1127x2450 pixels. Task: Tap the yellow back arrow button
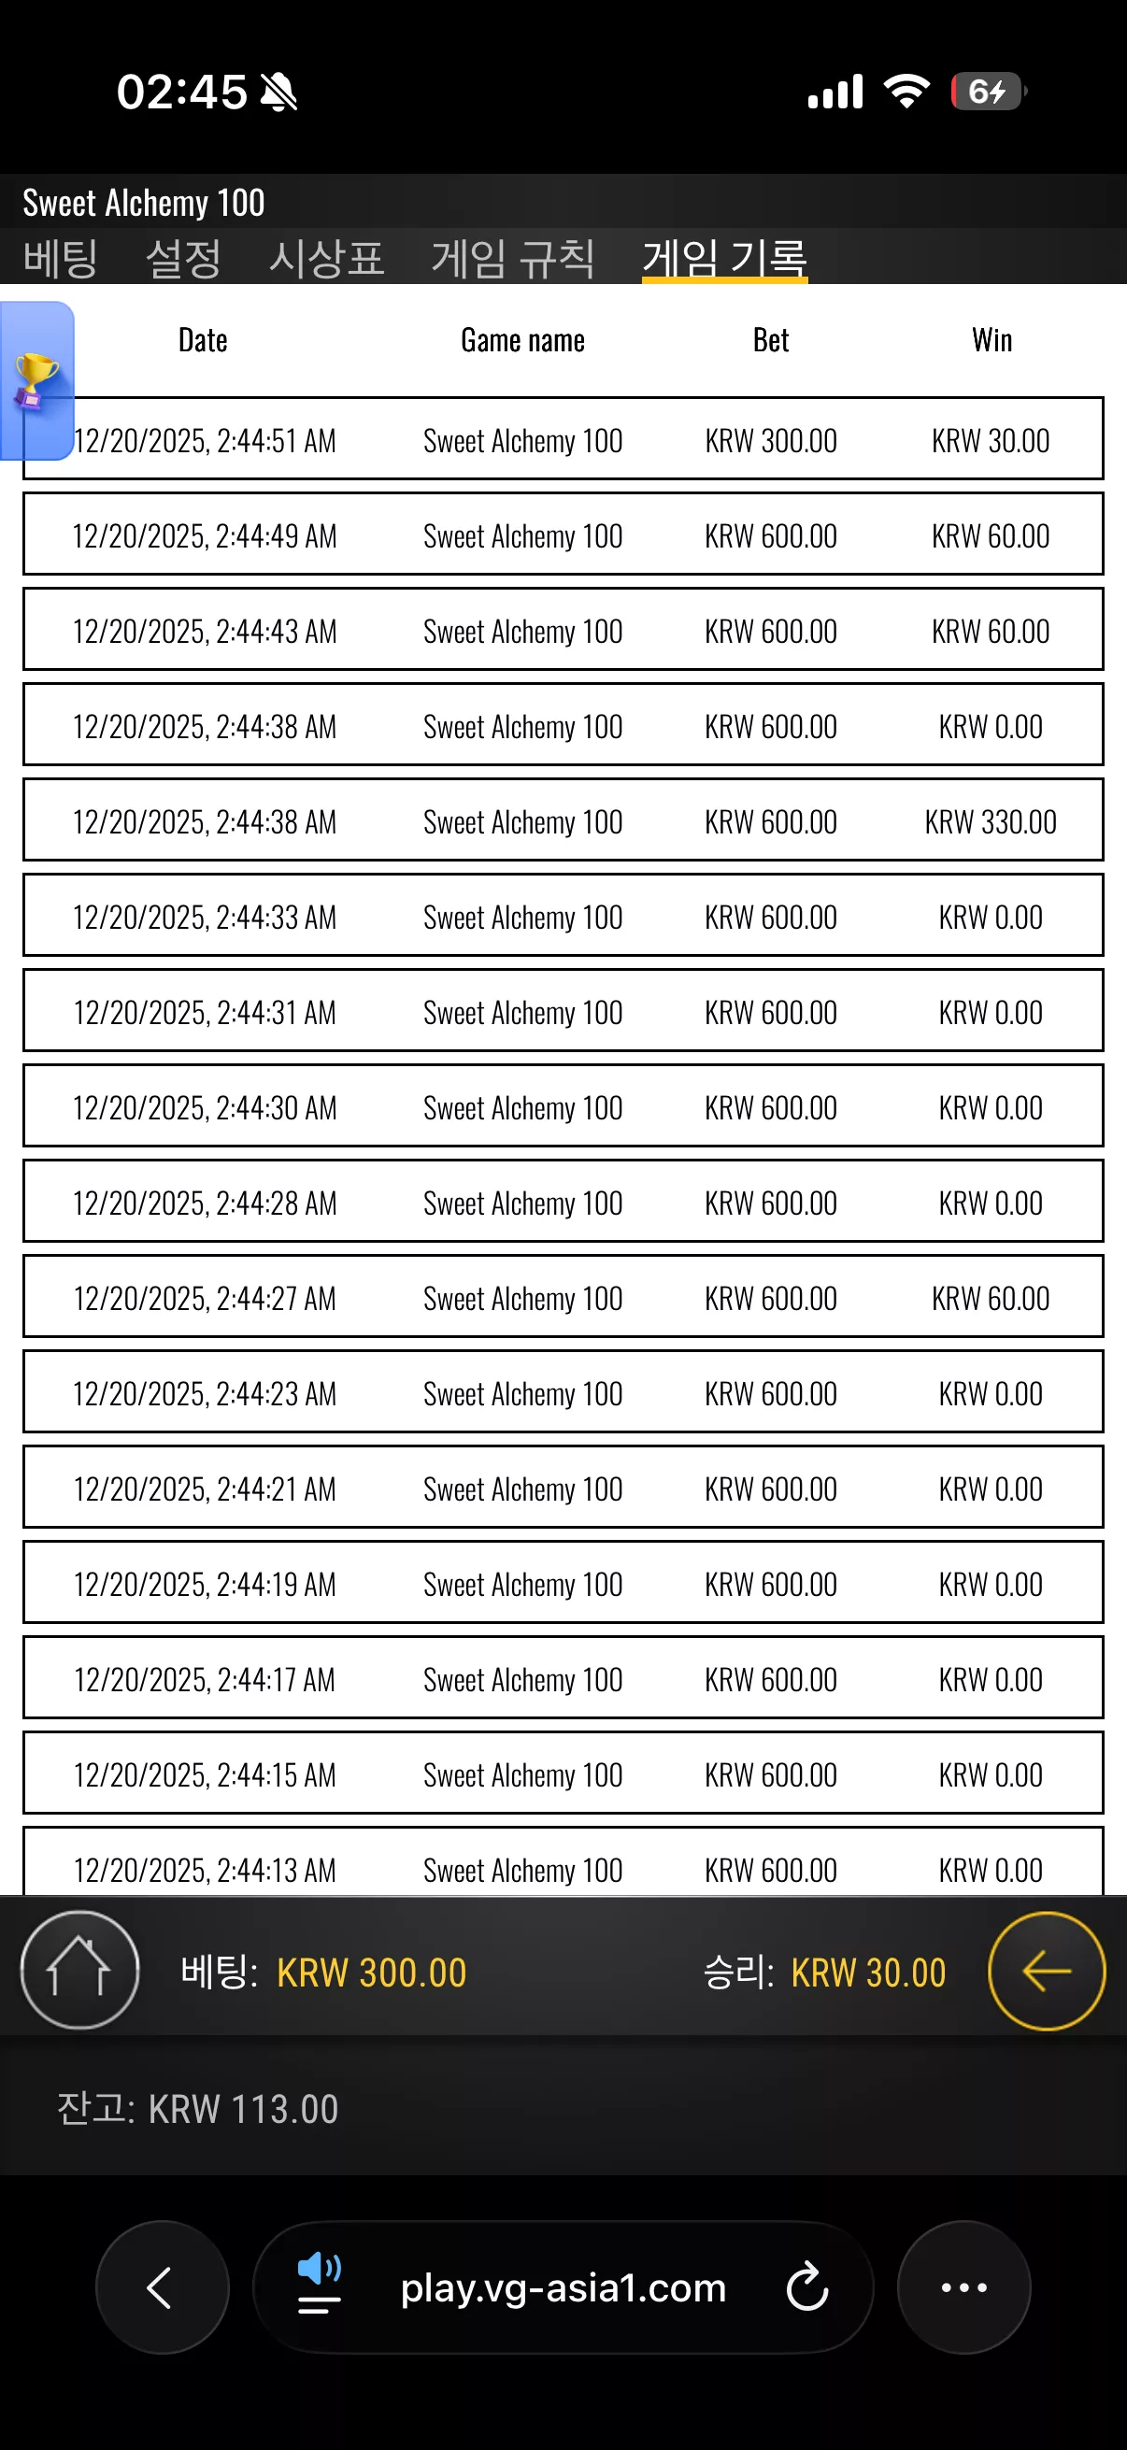(x=1046, y=1971)
